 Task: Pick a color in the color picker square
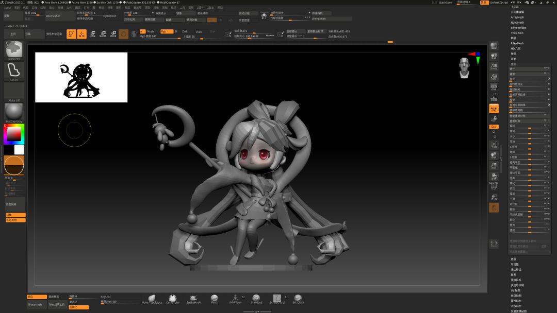coord(14,134)
